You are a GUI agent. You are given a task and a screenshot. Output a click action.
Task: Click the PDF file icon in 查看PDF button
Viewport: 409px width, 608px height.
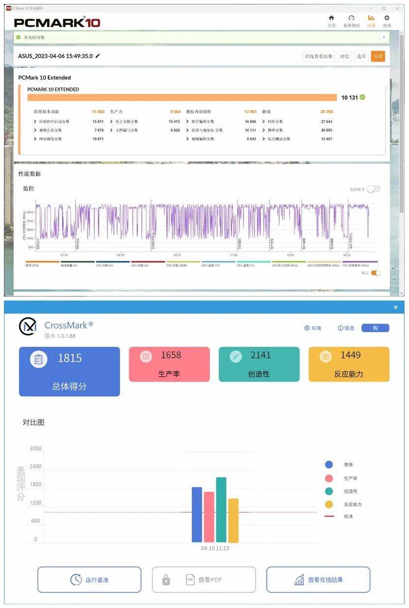(190, 580)
